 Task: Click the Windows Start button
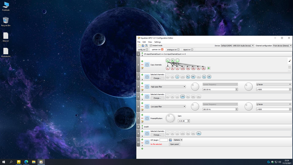point(4,162)
